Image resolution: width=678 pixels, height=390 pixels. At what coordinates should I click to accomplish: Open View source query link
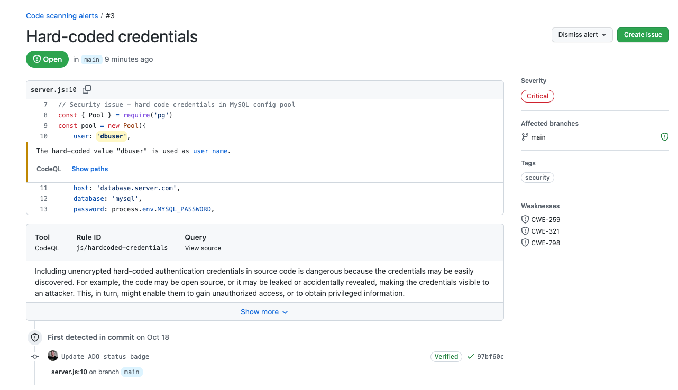pos(203,248)
